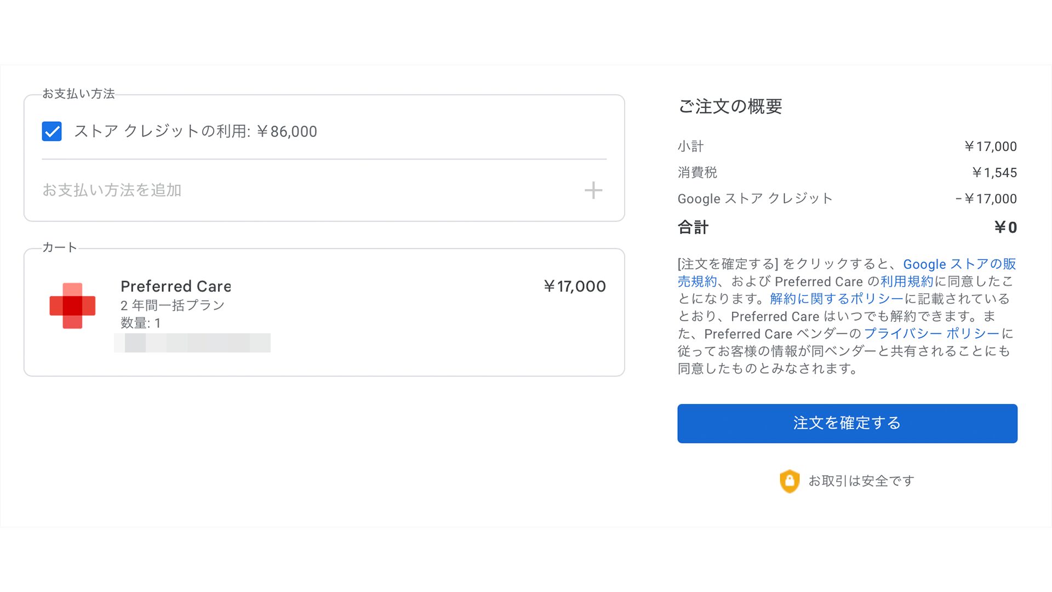Click the ￥17,000 cart item price
This screenshot has width=1052, height=592.
(575, 286)
